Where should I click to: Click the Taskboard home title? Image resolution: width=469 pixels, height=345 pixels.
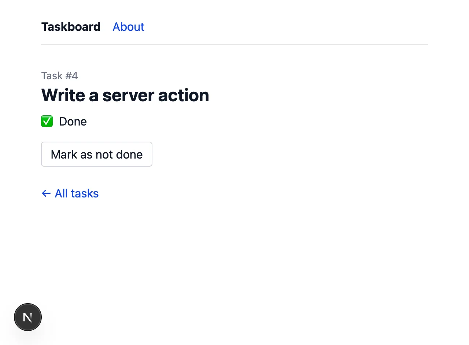tap(71, 27)
